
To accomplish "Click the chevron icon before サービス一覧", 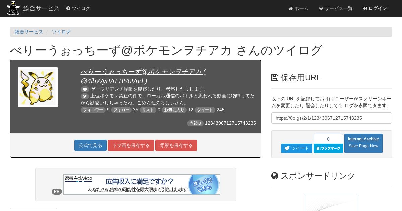I will 321,8.
